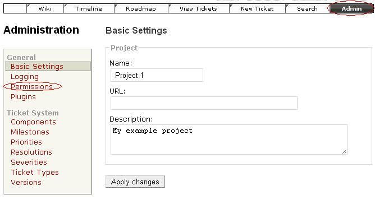
Task: Open the Logging admin page
Action: [25, 77]
